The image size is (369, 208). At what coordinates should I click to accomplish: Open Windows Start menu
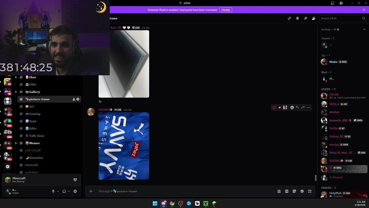coord(155,203)
